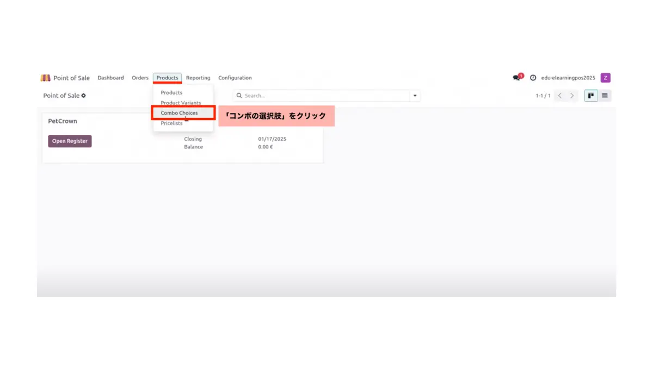The height and width of the screenshot is (367, 653).
Task: Select Combo Choices from Products menu
Action: coord(179,113)
